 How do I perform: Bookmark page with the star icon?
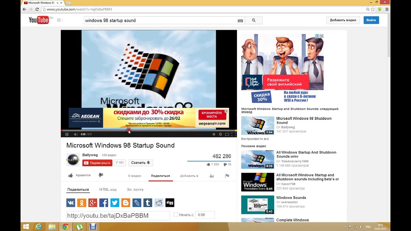[373, 9]
